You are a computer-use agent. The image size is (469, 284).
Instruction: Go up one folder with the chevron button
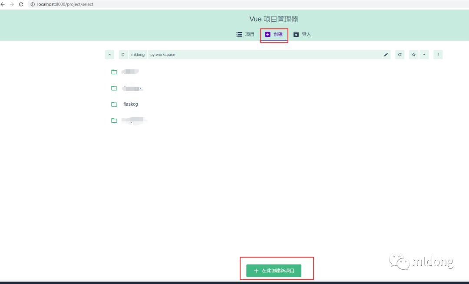tap(109, 55)
